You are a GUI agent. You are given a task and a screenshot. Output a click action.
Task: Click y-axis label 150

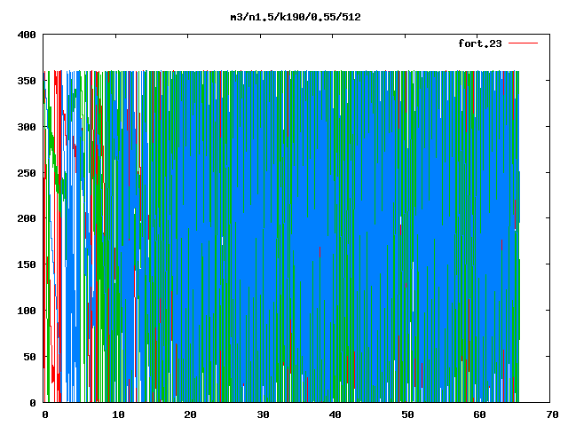pyautogui.click(x=27, y=264)
